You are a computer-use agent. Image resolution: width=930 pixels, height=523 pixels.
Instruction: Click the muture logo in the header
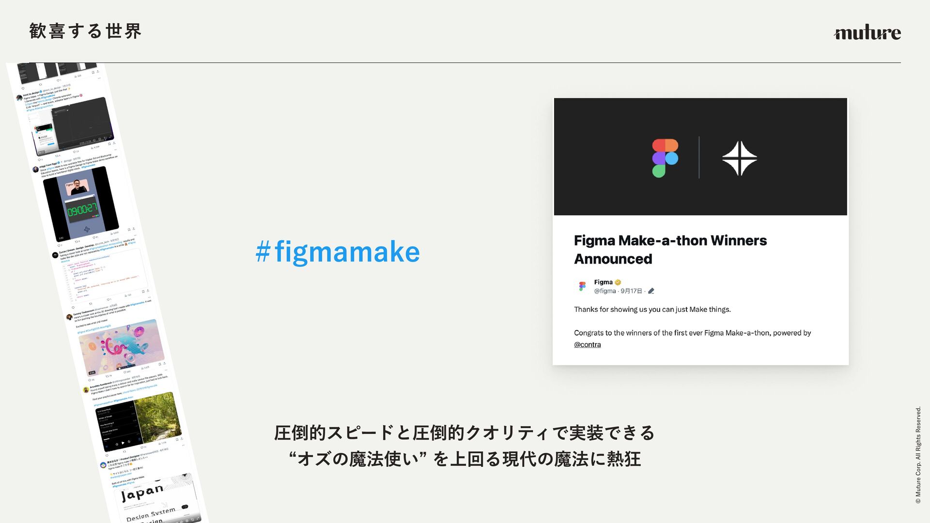(867, 32)
